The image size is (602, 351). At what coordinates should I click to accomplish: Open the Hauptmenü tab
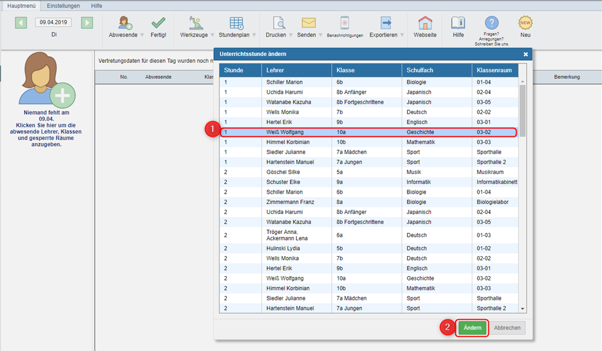click(x=22, y=6)
